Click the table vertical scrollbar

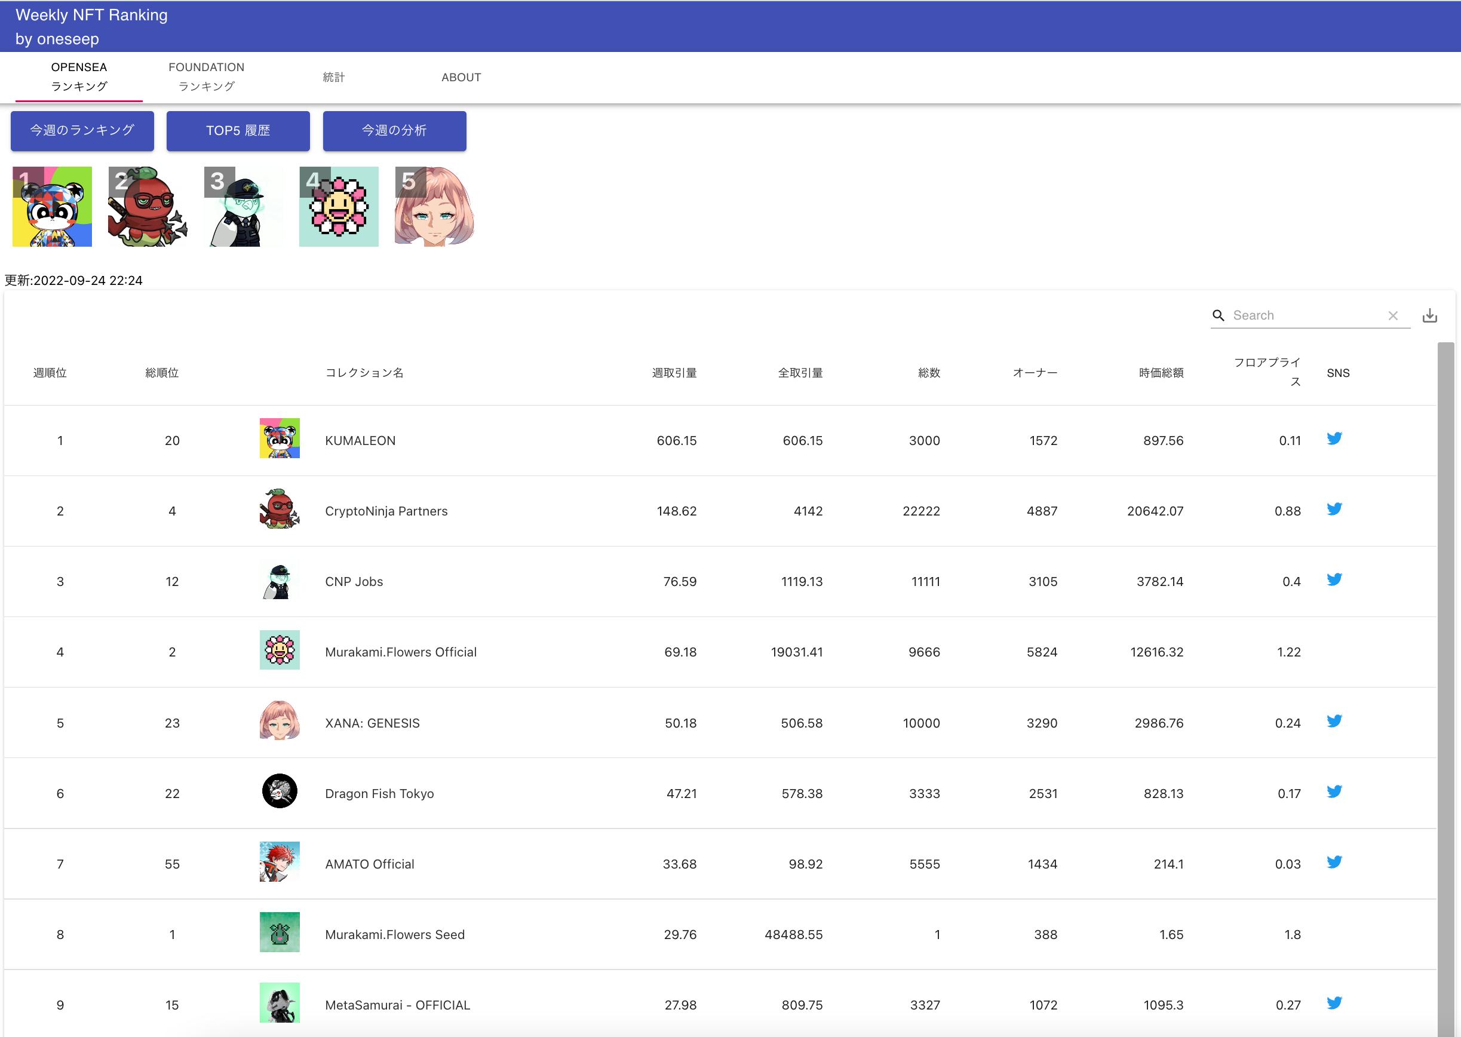pyautogui.click(x=1445, y=689)
